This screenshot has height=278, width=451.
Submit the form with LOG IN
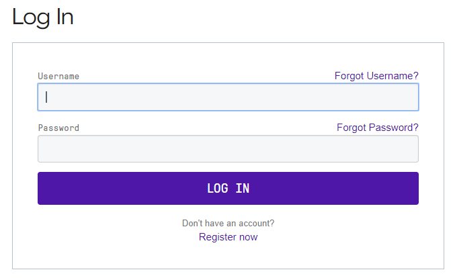pyautogui.click(x=228, y=188)
